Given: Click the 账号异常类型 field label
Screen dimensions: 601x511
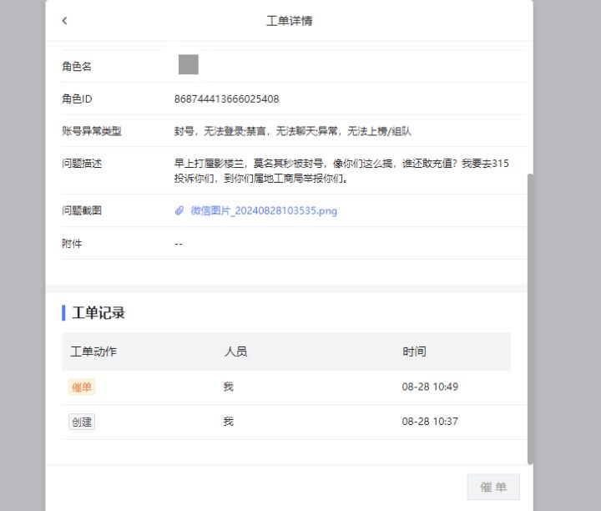Looking at the screenshot, I should (92, 131).
